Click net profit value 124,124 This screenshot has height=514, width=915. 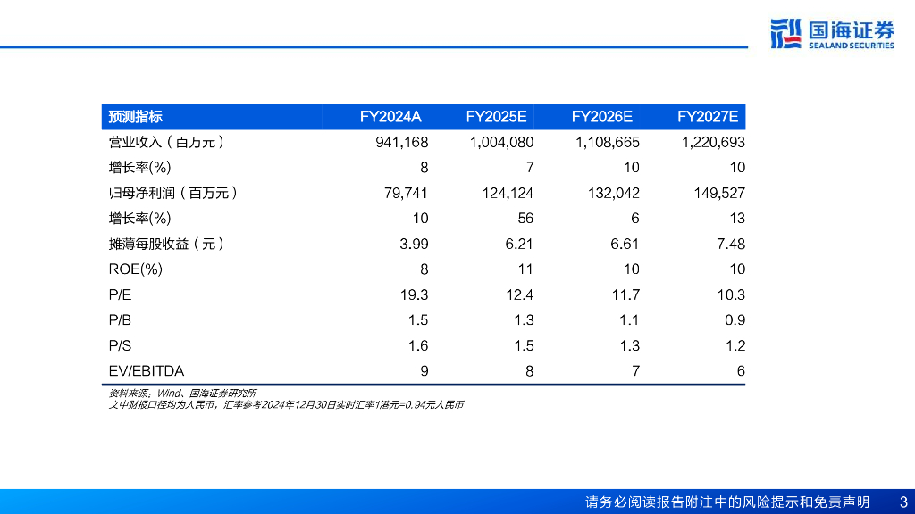508,193
